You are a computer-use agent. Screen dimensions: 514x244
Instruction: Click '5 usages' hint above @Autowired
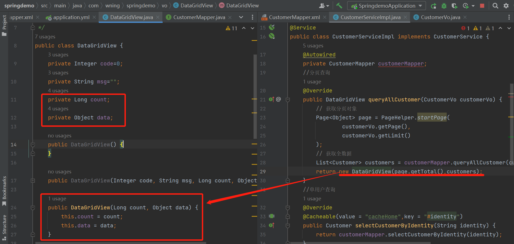313,46
